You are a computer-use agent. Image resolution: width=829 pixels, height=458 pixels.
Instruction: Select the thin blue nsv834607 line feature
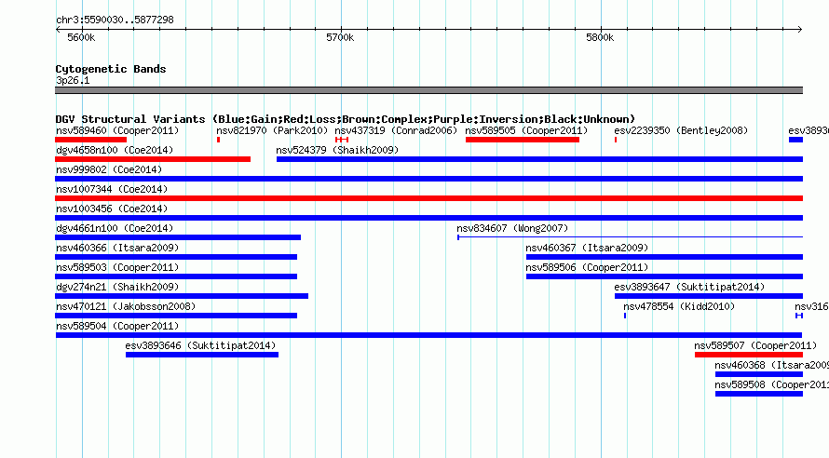631,237
